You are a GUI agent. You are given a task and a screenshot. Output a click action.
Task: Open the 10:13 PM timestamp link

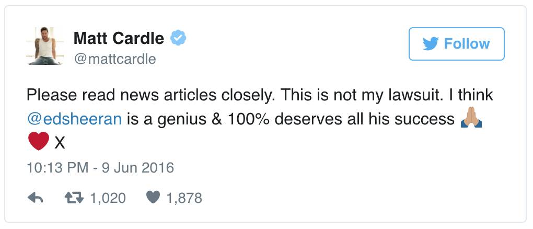coord(57,168)
